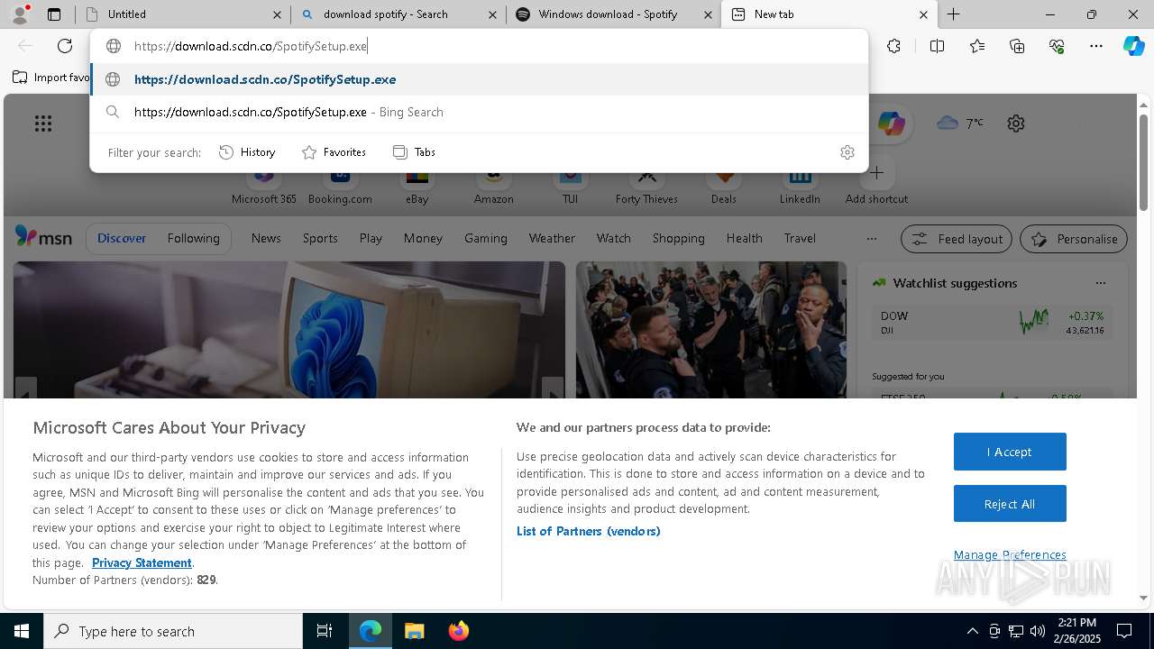Open a new tab with plus button
This screenshot has width=1154, height=649.
pos(953,14)
